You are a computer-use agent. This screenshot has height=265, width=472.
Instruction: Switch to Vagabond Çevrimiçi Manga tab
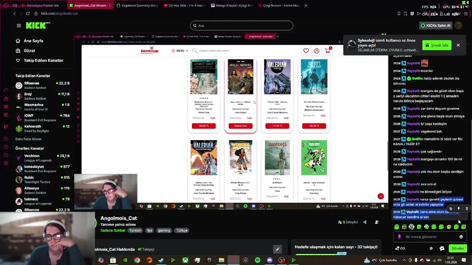click(x=137, y=6)
